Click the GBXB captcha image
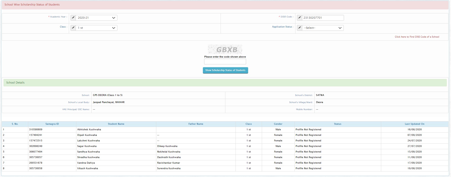The image size is (451, 177). [225, 49]
